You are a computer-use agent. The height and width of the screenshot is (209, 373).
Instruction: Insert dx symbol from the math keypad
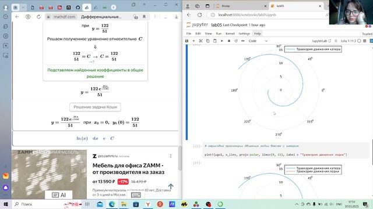pos(96,138)
